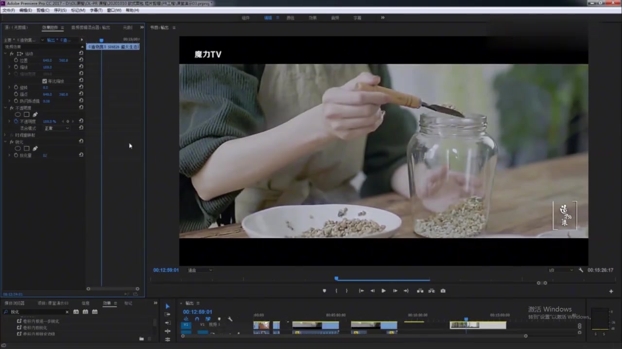Toggle nest-as-sequence insert icon in timeline
The height and width of the screenshot is (349, 622).
coord(186,319)
